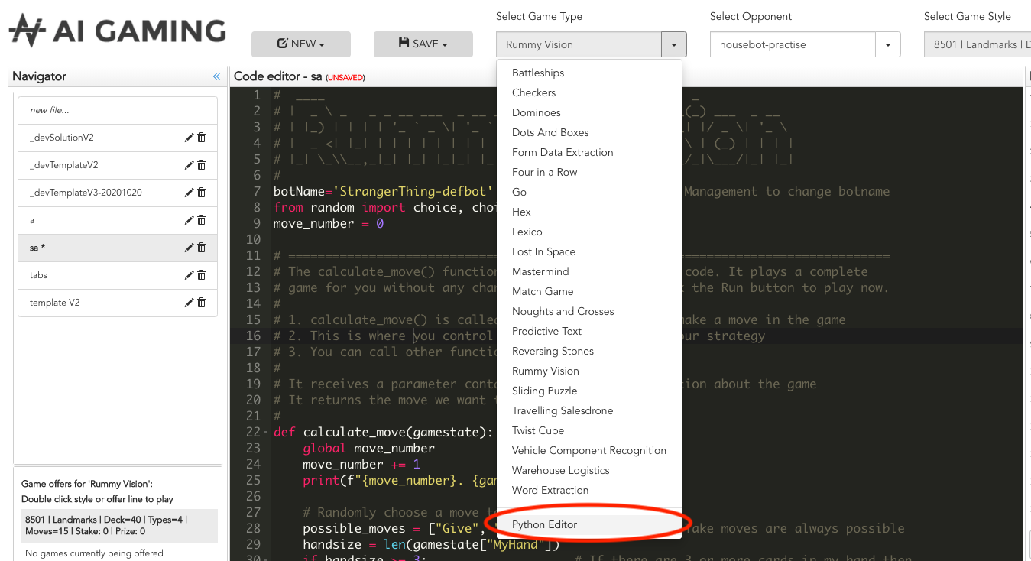Toggle the Select Game Type dropdown arrow
Image resolution: width=1031 pixels, height=561 pixels.
(674, 44)
